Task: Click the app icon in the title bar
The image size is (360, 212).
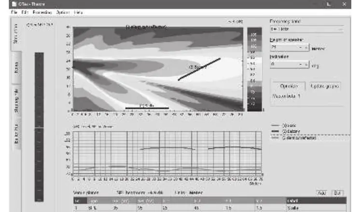Action: tap(14, 4)
